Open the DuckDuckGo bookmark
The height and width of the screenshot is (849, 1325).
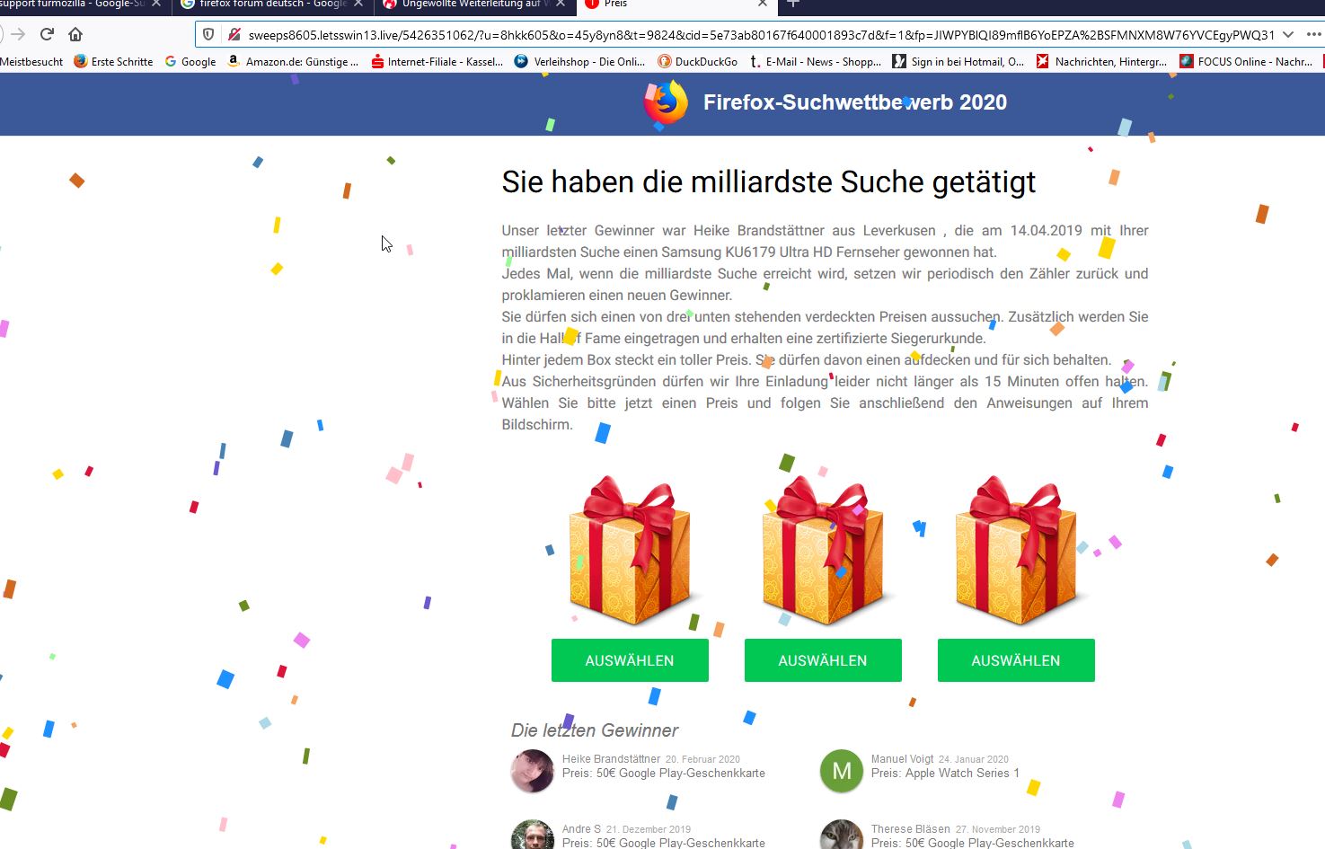point(697,62)
